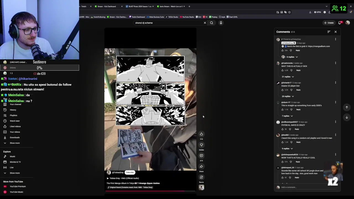
Task: Open the #manga hashtag in the title
Action: coord(142,183)
